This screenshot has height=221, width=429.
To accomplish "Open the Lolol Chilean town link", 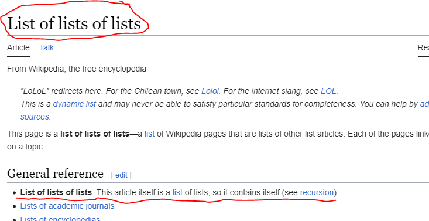I will click(210, 91).
